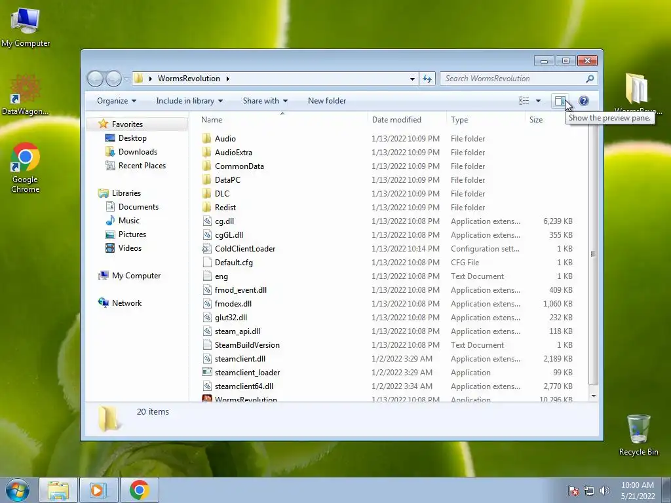Select the cg.dll file icon

[206, 221]
